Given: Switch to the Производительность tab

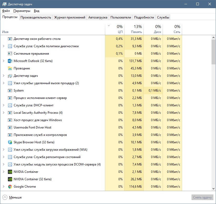Looking at the screenshot, I should click(36, 17).
